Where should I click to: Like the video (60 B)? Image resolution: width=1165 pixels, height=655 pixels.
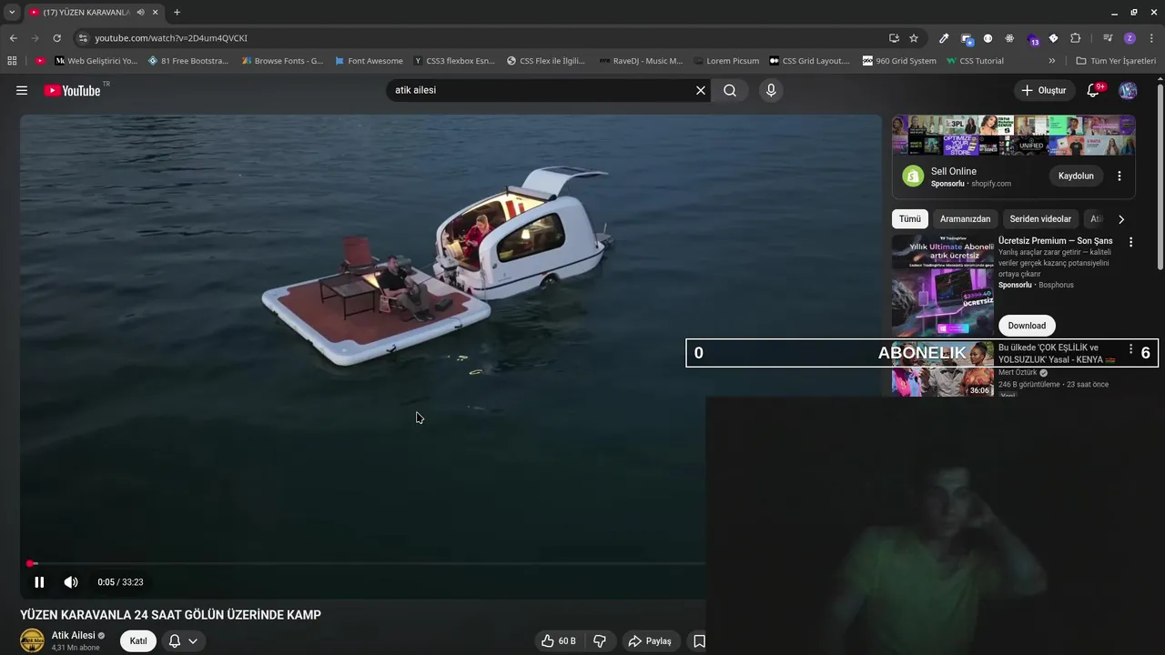click(x=558, y=641)
